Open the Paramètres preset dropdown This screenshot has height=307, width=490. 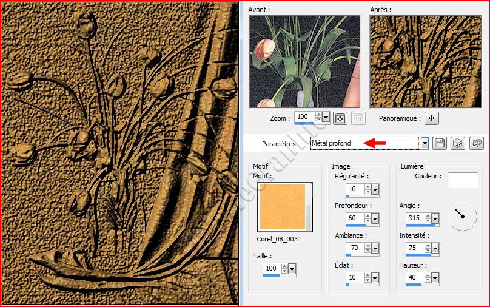(425, 143)
